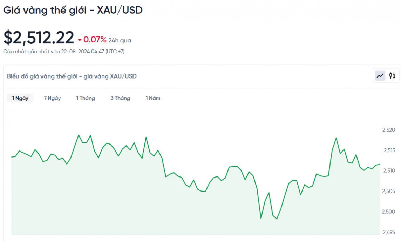Click the 2,515 axis label
The height and width of the screenshot is (241, 401).
389,150
